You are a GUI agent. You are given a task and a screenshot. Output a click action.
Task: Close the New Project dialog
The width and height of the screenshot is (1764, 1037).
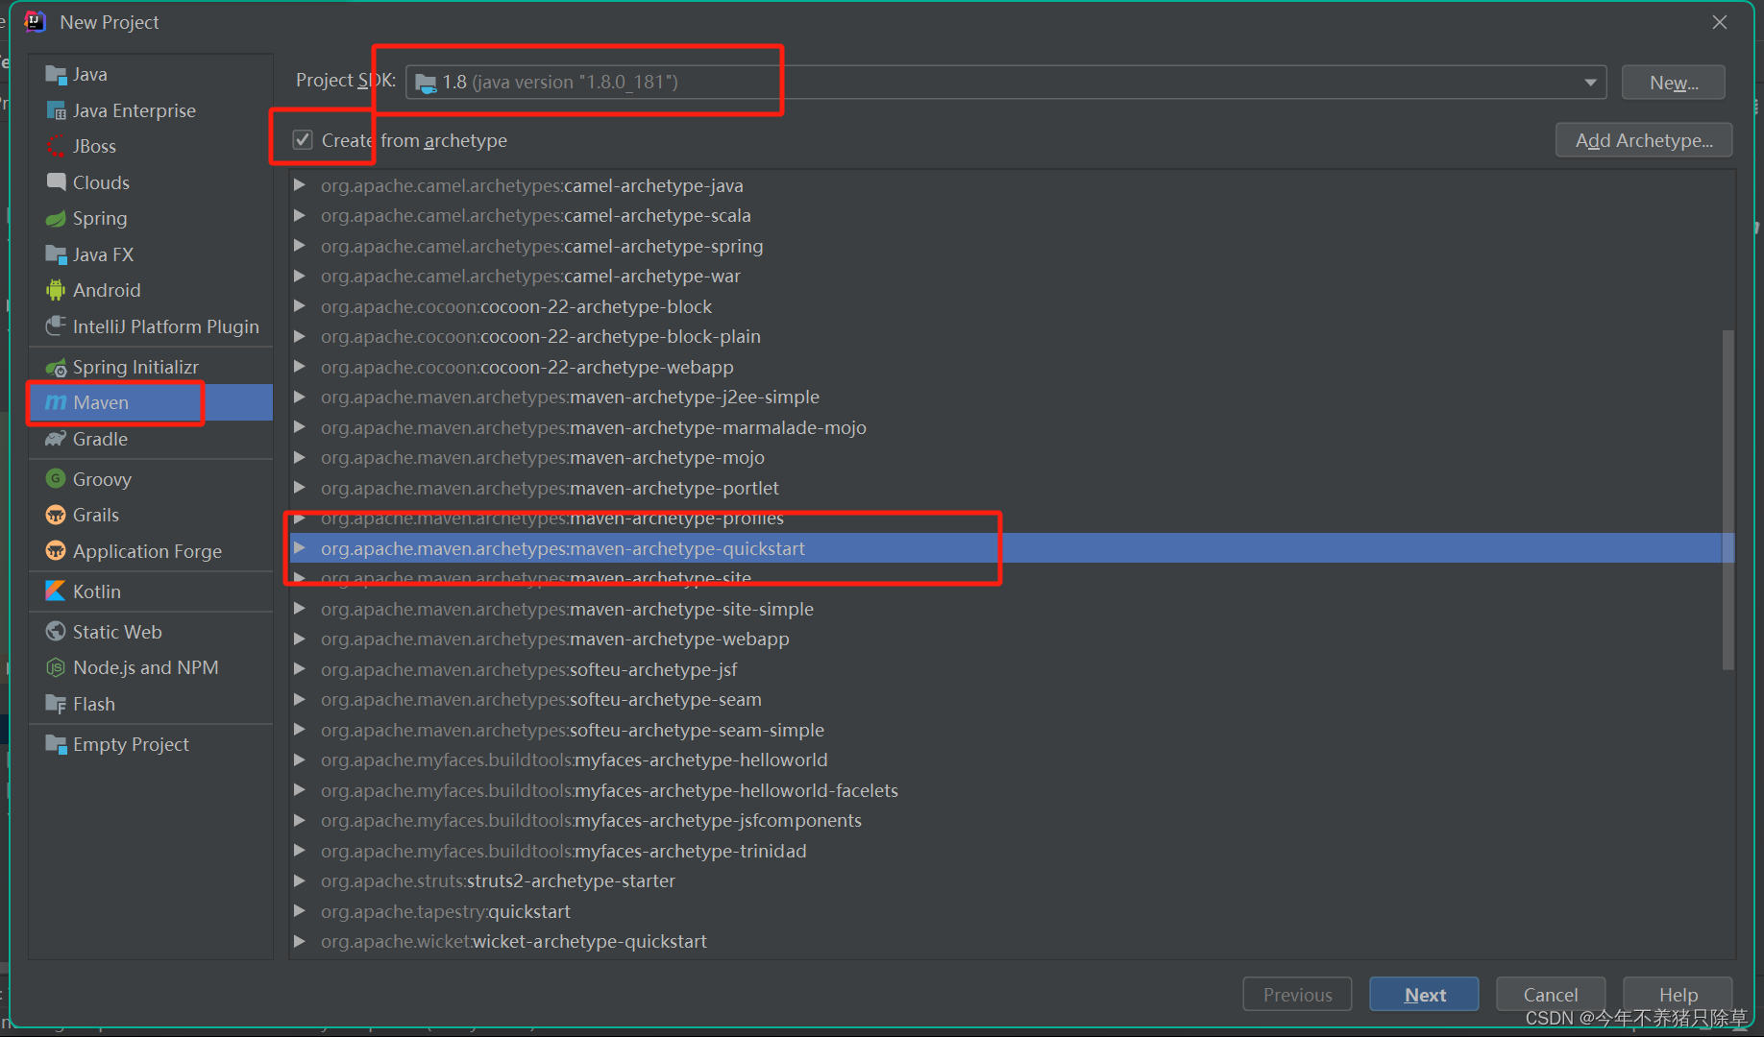pos(1720,22)
